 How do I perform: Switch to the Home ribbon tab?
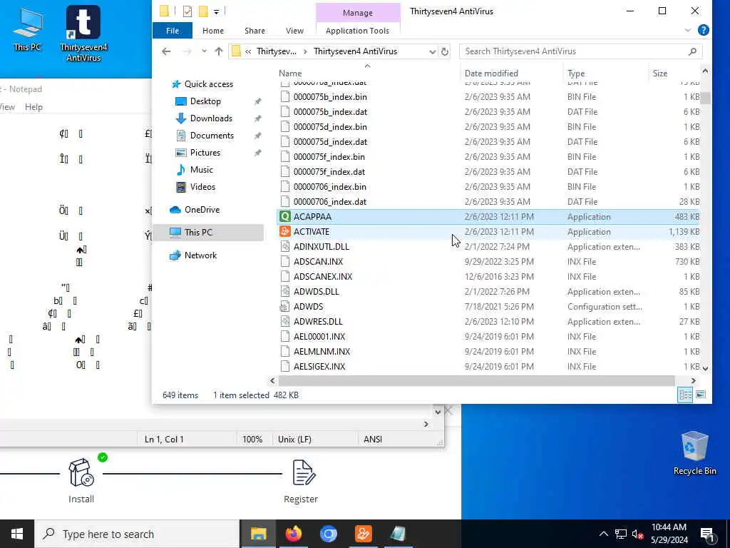click(x=212, y=30)
